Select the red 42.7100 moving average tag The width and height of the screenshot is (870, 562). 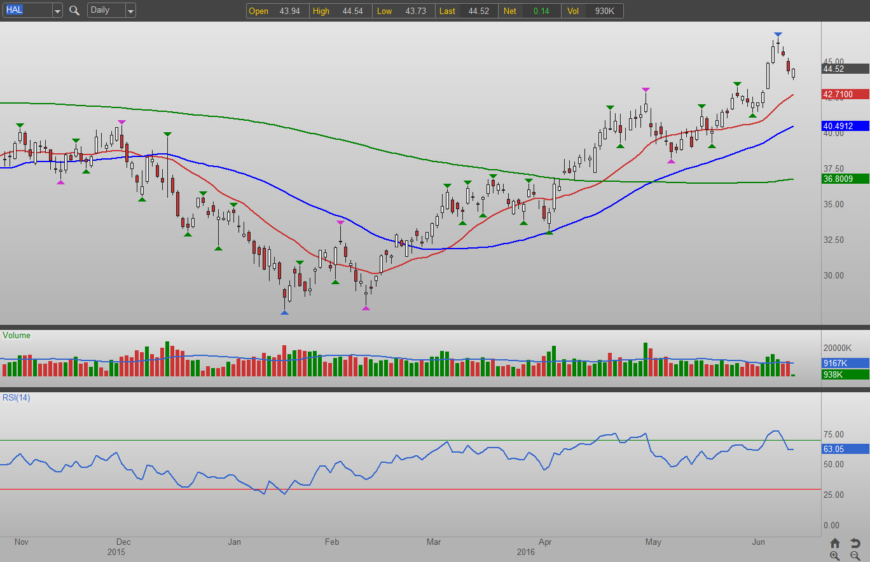pyautogui.click(x=845, y=95)
